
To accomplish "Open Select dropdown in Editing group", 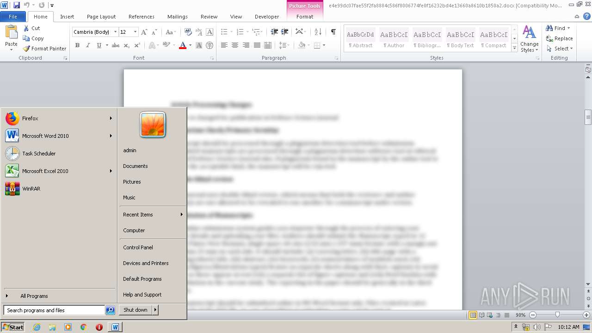I will (x=560, y=49).
